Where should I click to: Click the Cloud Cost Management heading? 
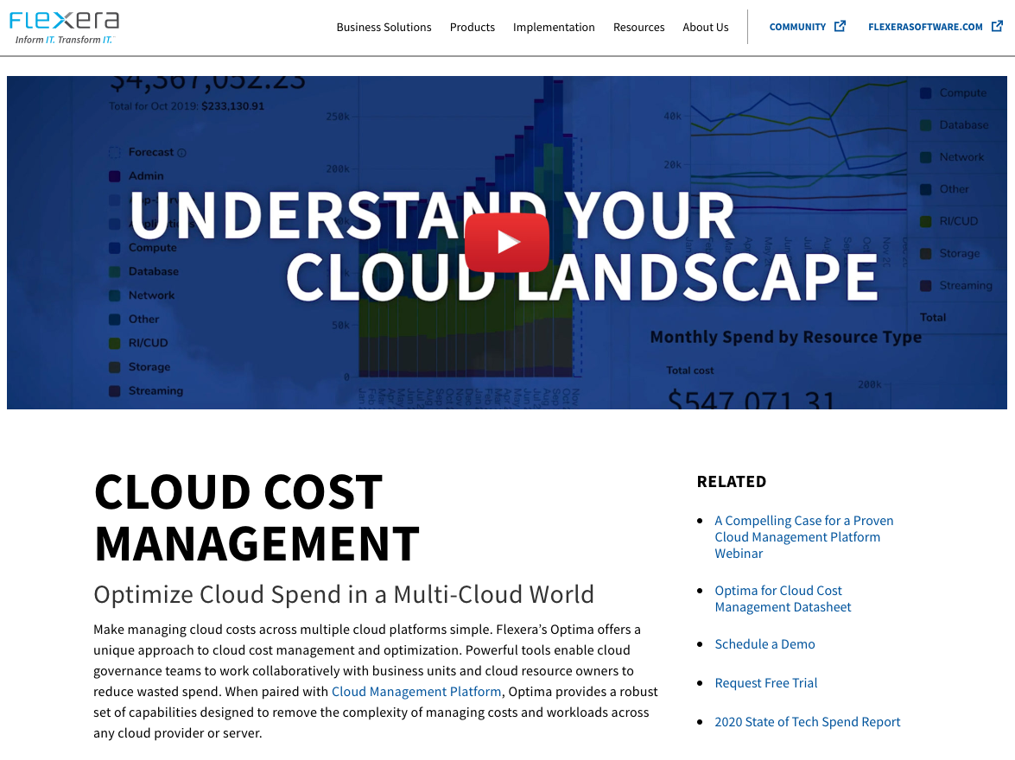pyautogui.click(x=256, y=517)
